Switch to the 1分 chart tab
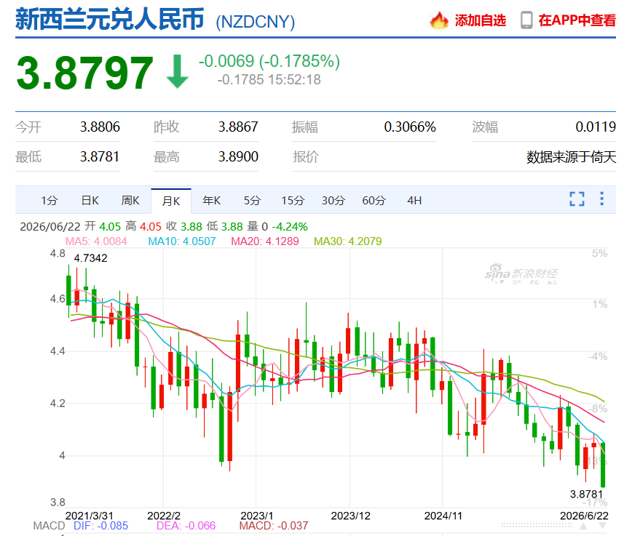Viewport: 624px width, 536px height. [50, 201]
